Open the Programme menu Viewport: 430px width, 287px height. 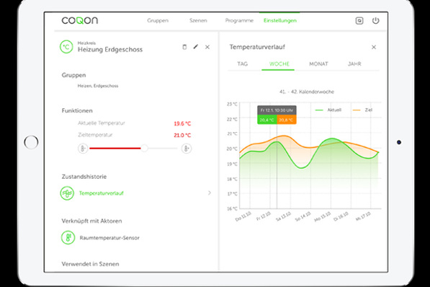coord(239,21)
